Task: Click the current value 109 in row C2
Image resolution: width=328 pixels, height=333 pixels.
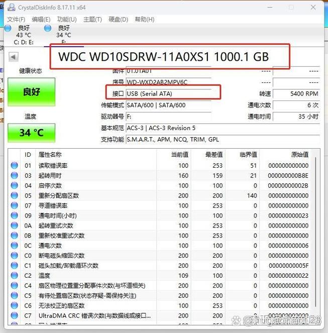Action: tap(183, 276)
